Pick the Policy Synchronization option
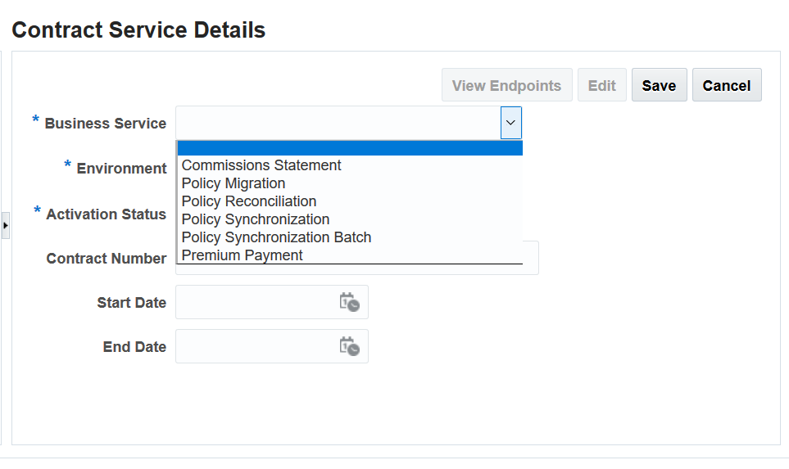The height and width of the screenshot is (469, 789). 256,219
